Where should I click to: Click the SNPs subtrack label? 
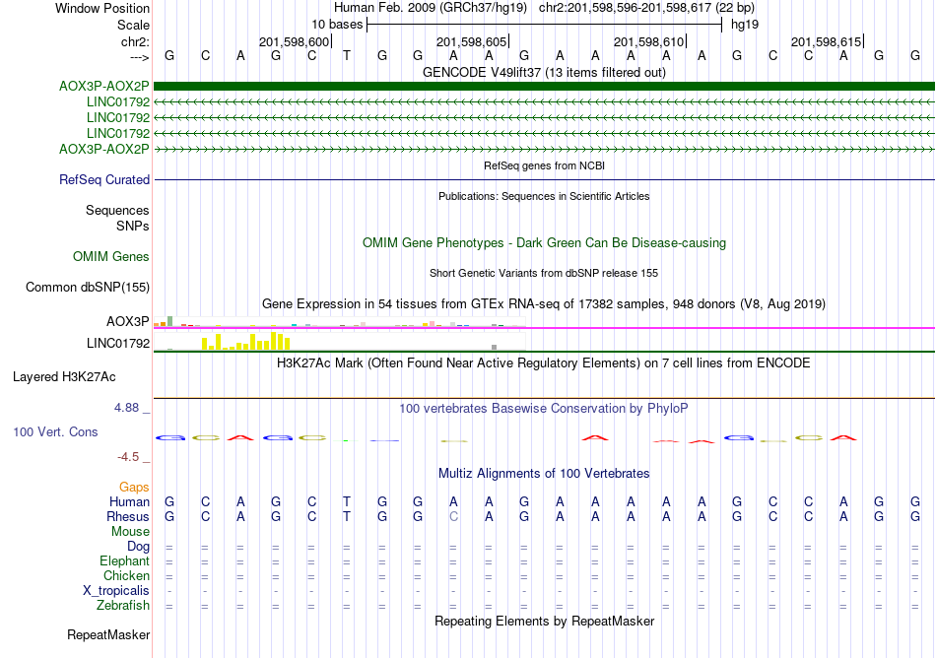133,227
